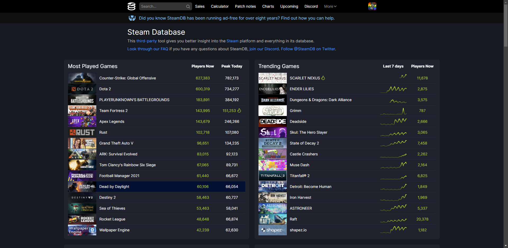The height and width of the screenshot is (248, 508).
Task: Open Sea of Thieves title
Action: [x=112, y=208]
